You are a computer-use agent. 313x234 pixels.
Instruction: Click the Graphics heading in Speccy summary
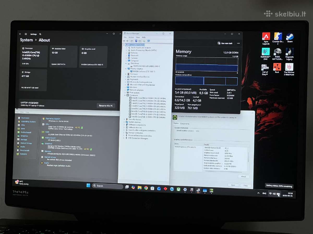pyautogui.click(x=49, y=144)
